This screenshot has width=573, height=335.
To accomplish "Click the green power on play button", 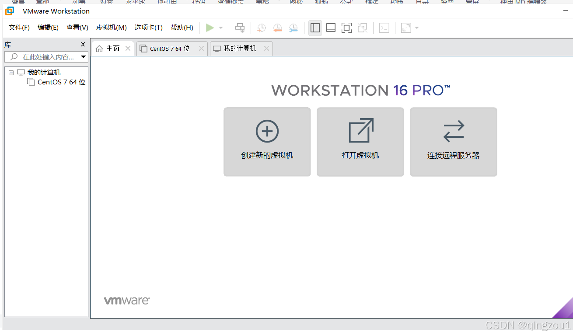I will [x=210, y=28].
